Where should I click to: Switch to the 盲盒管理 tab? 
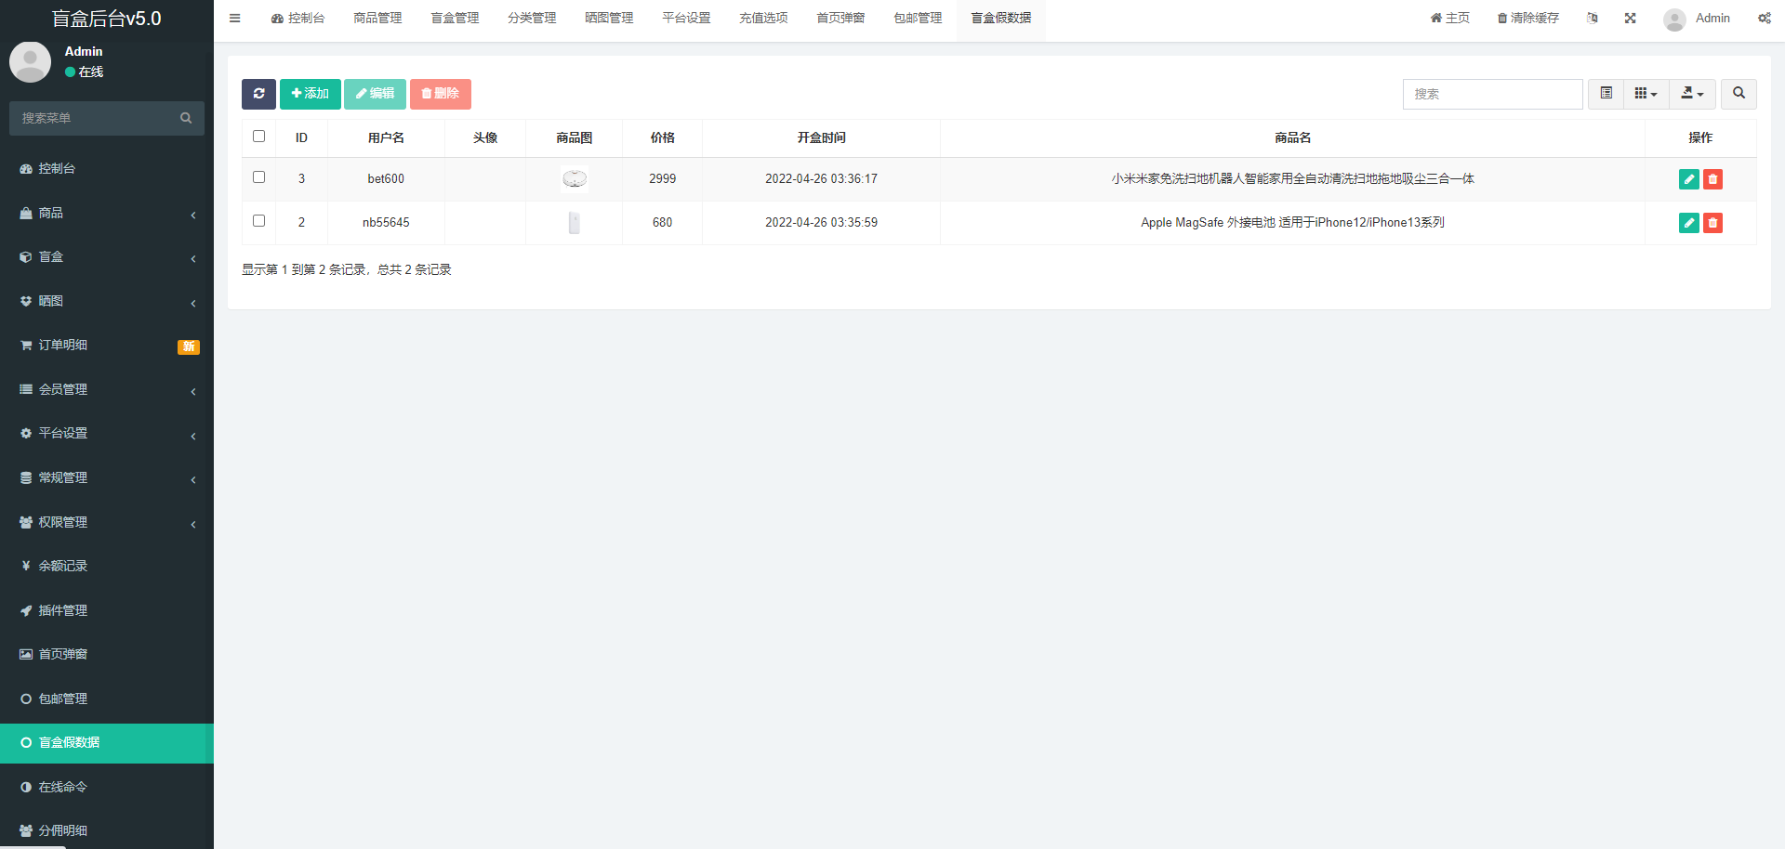(x=455, y=19)
